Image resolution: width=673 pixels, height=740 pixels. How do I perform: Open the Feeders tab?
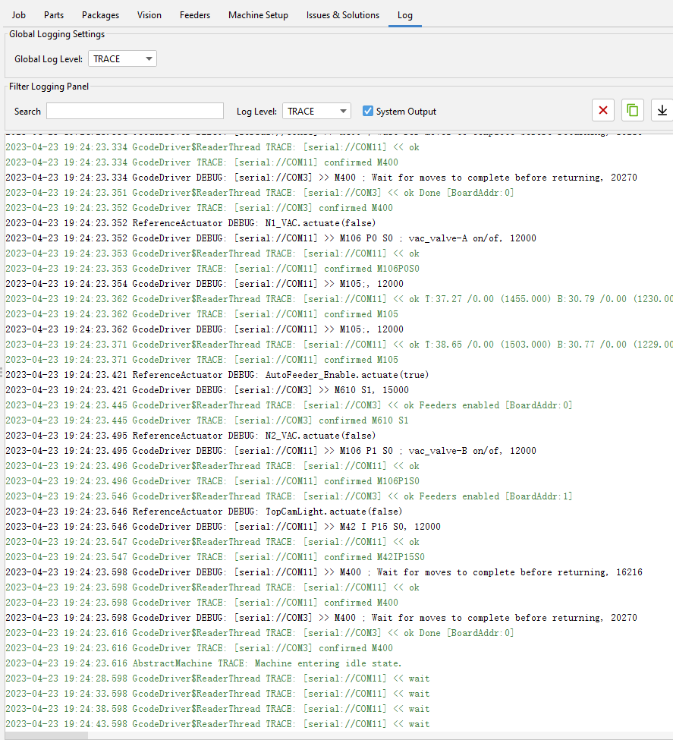pos(195,14)
